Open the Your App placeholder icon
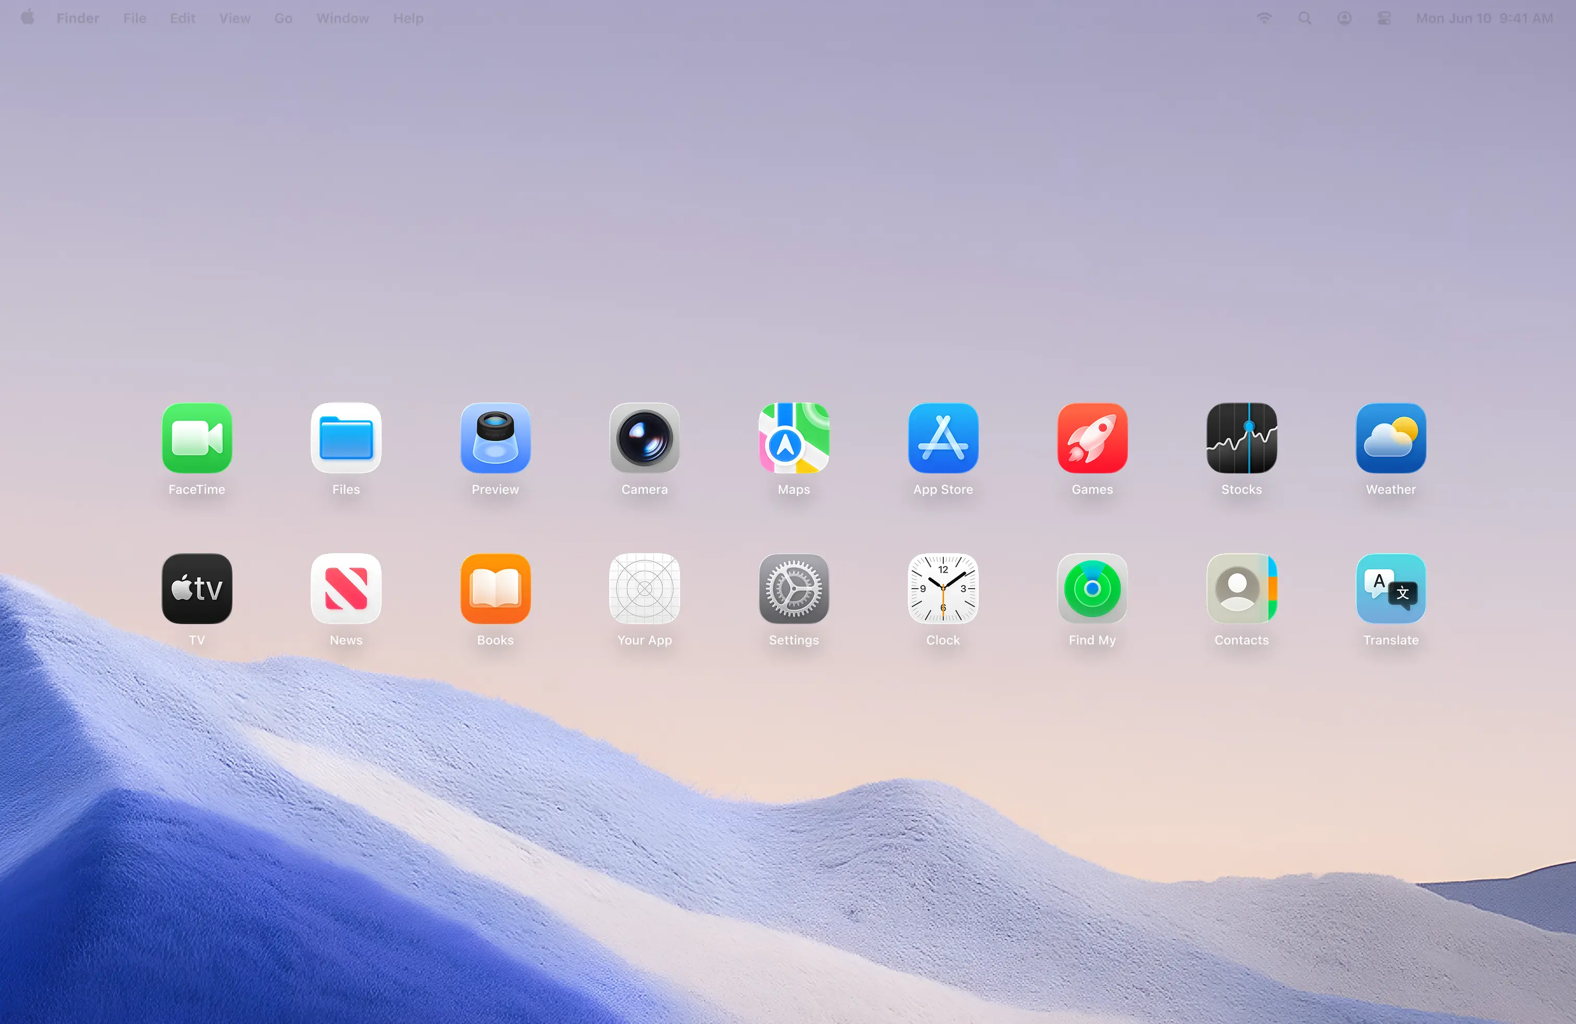The height and width of the screenshot is (1024, 1576). 644,588
